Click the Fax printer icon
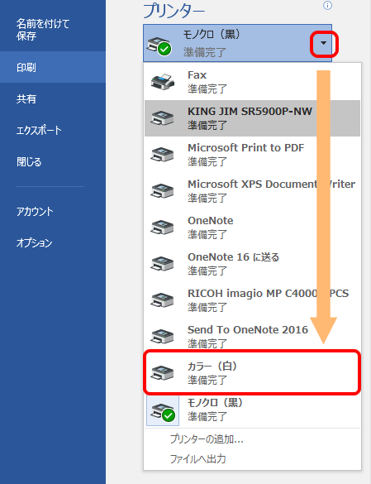This screenshot has height=484, width=371. (x=163, y=82)
